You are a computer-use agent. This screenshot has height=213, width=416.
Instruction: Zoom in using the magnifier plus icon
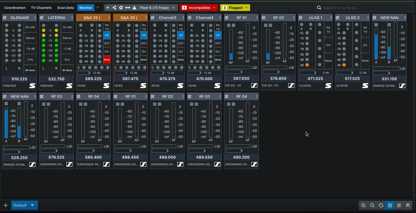pyautogui.click(x=363, y=205)
